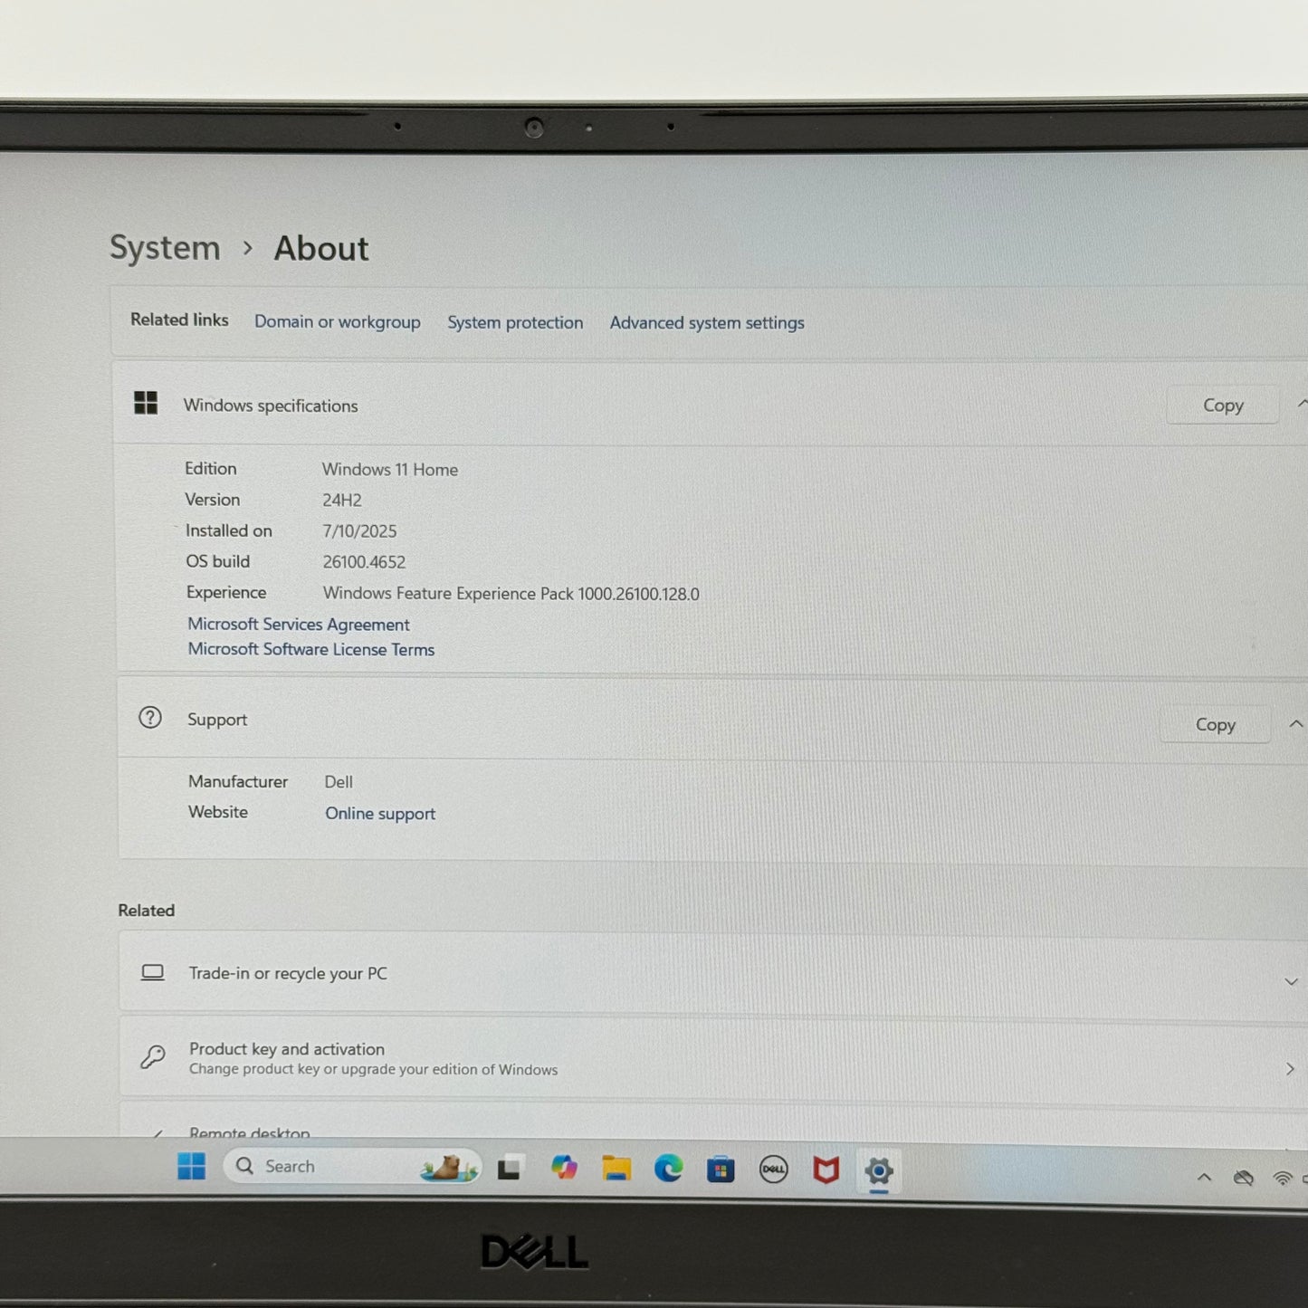Click the Related section heading
The width and height of the screenshot is (1308, 1308).
click(146, 910)
